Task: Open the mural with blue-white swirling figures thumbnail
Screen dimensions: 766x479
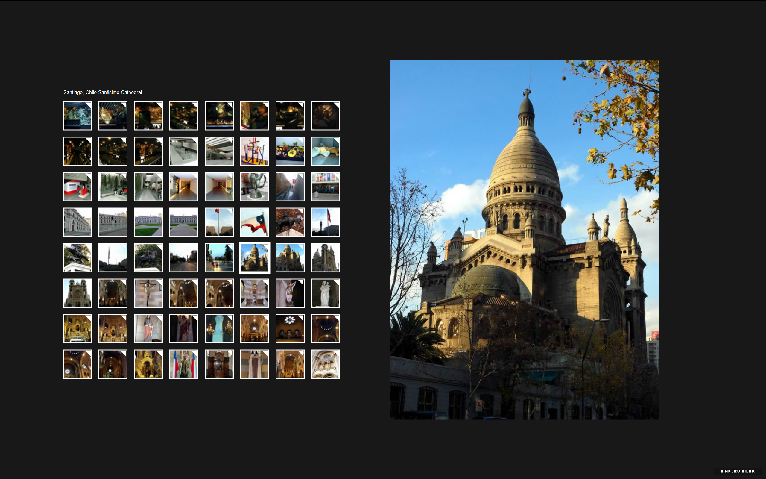Action: (77, 116)
